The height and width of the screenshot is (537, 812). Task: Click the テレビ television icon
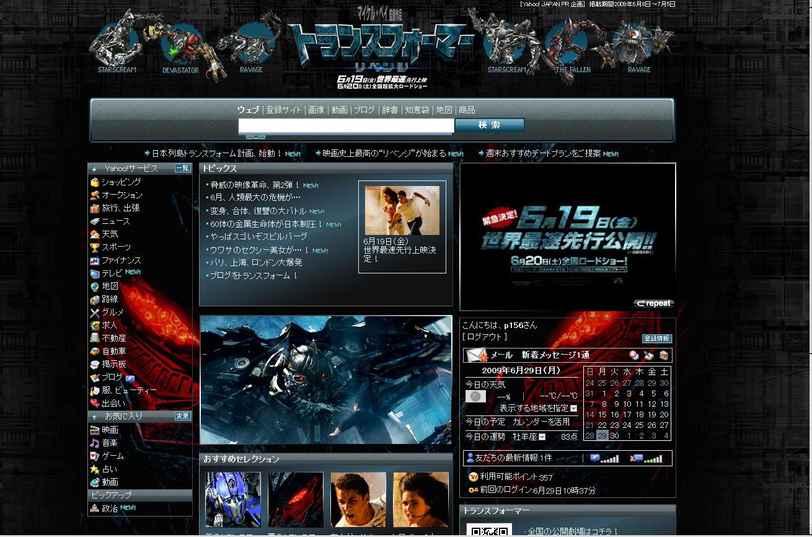[95, 273]
